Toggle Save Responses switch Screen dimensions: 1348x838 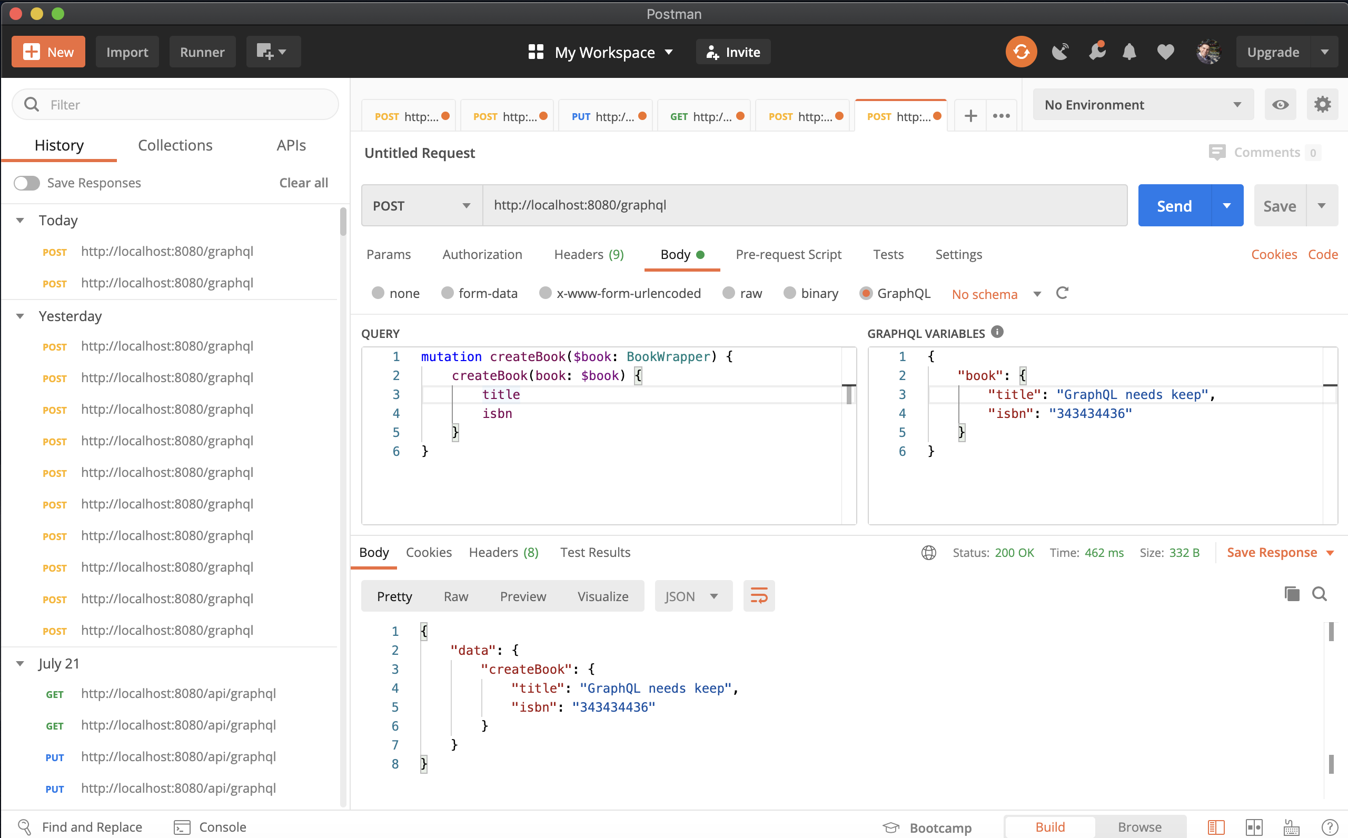click(27, 183)
